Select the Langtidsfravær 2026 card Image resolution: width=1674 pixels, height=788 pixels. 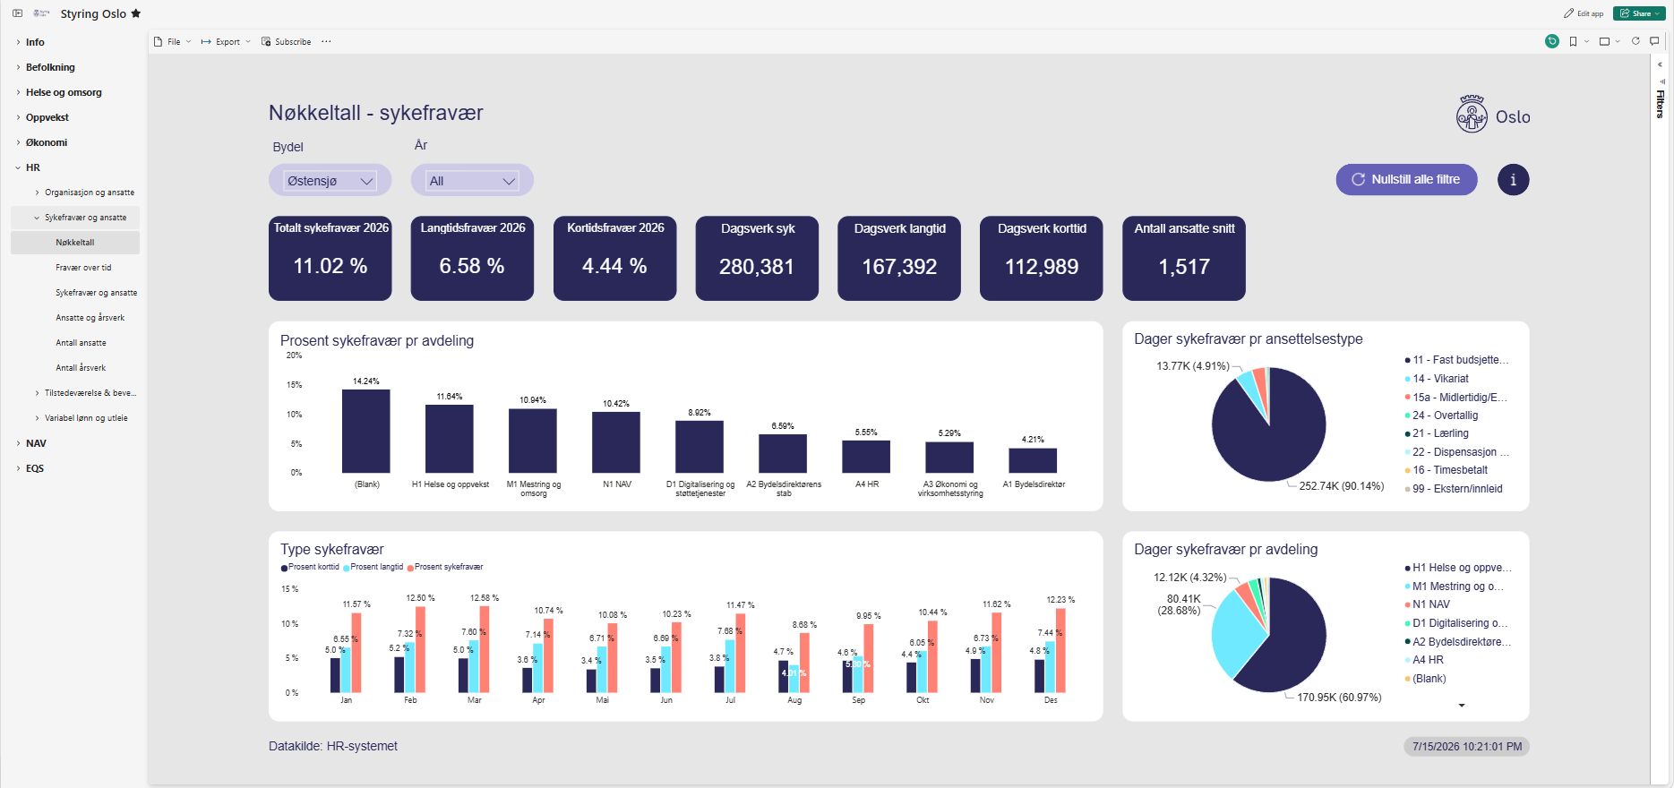[x=472, y=258]
